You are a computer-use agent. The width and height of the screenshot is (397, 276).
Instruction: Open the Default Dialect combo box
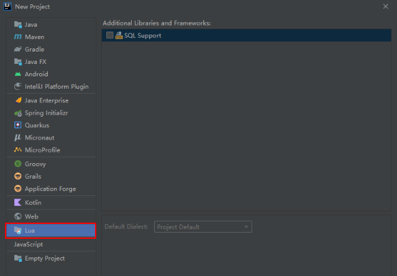(x=203, y=227)
